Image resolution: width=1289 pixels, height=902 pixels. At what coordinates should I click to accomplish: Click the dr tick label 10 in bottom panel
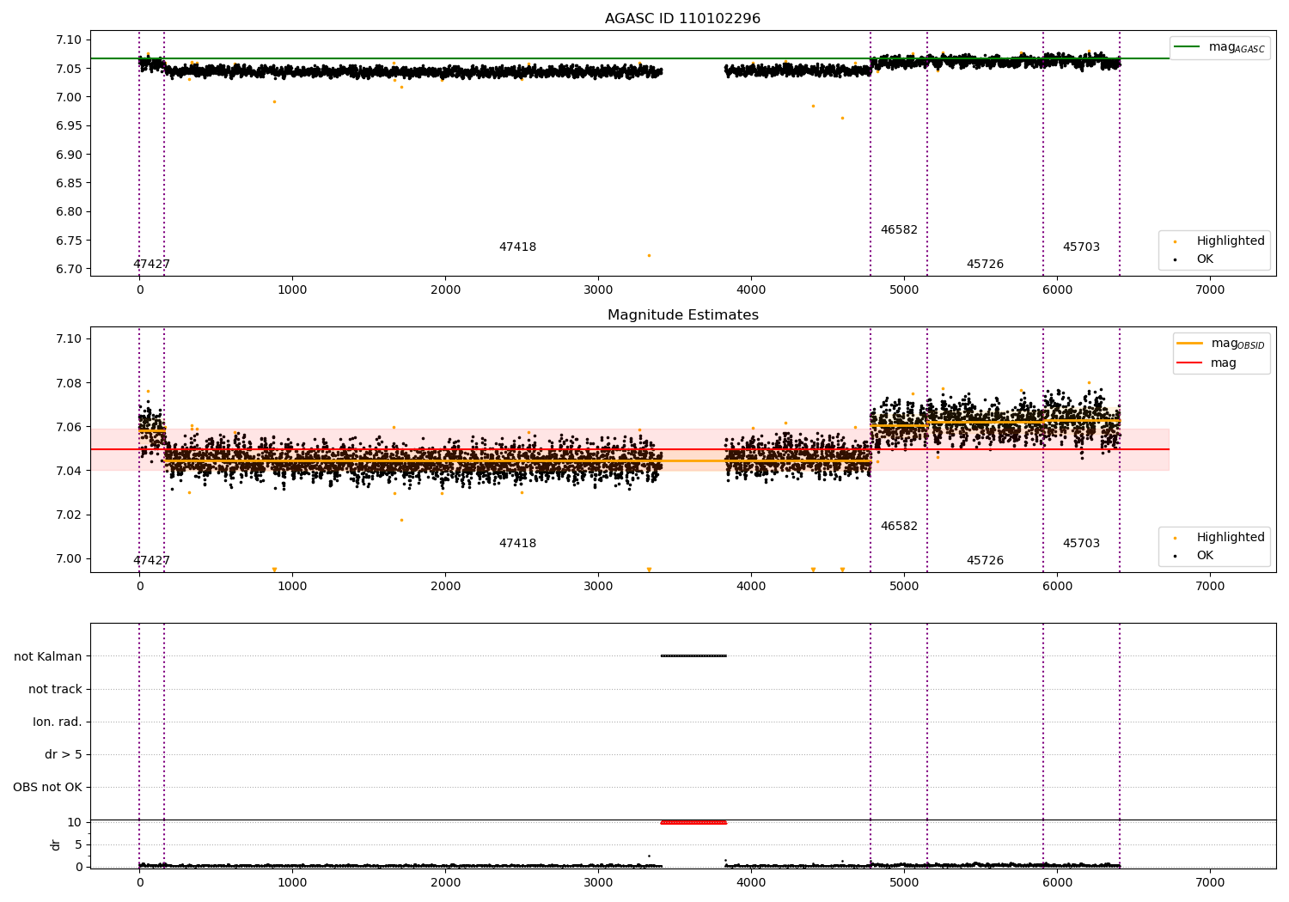(75, 823)
